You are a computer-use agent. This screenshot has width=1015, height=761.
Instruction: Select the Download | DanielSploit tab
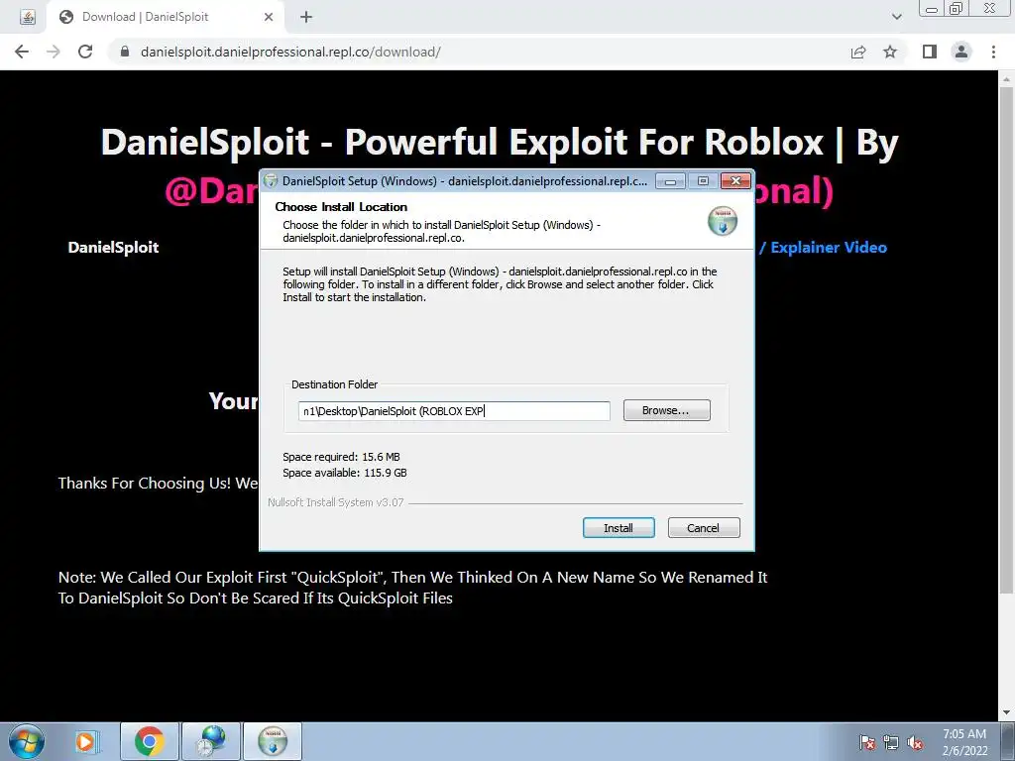[x=166, y=17]
